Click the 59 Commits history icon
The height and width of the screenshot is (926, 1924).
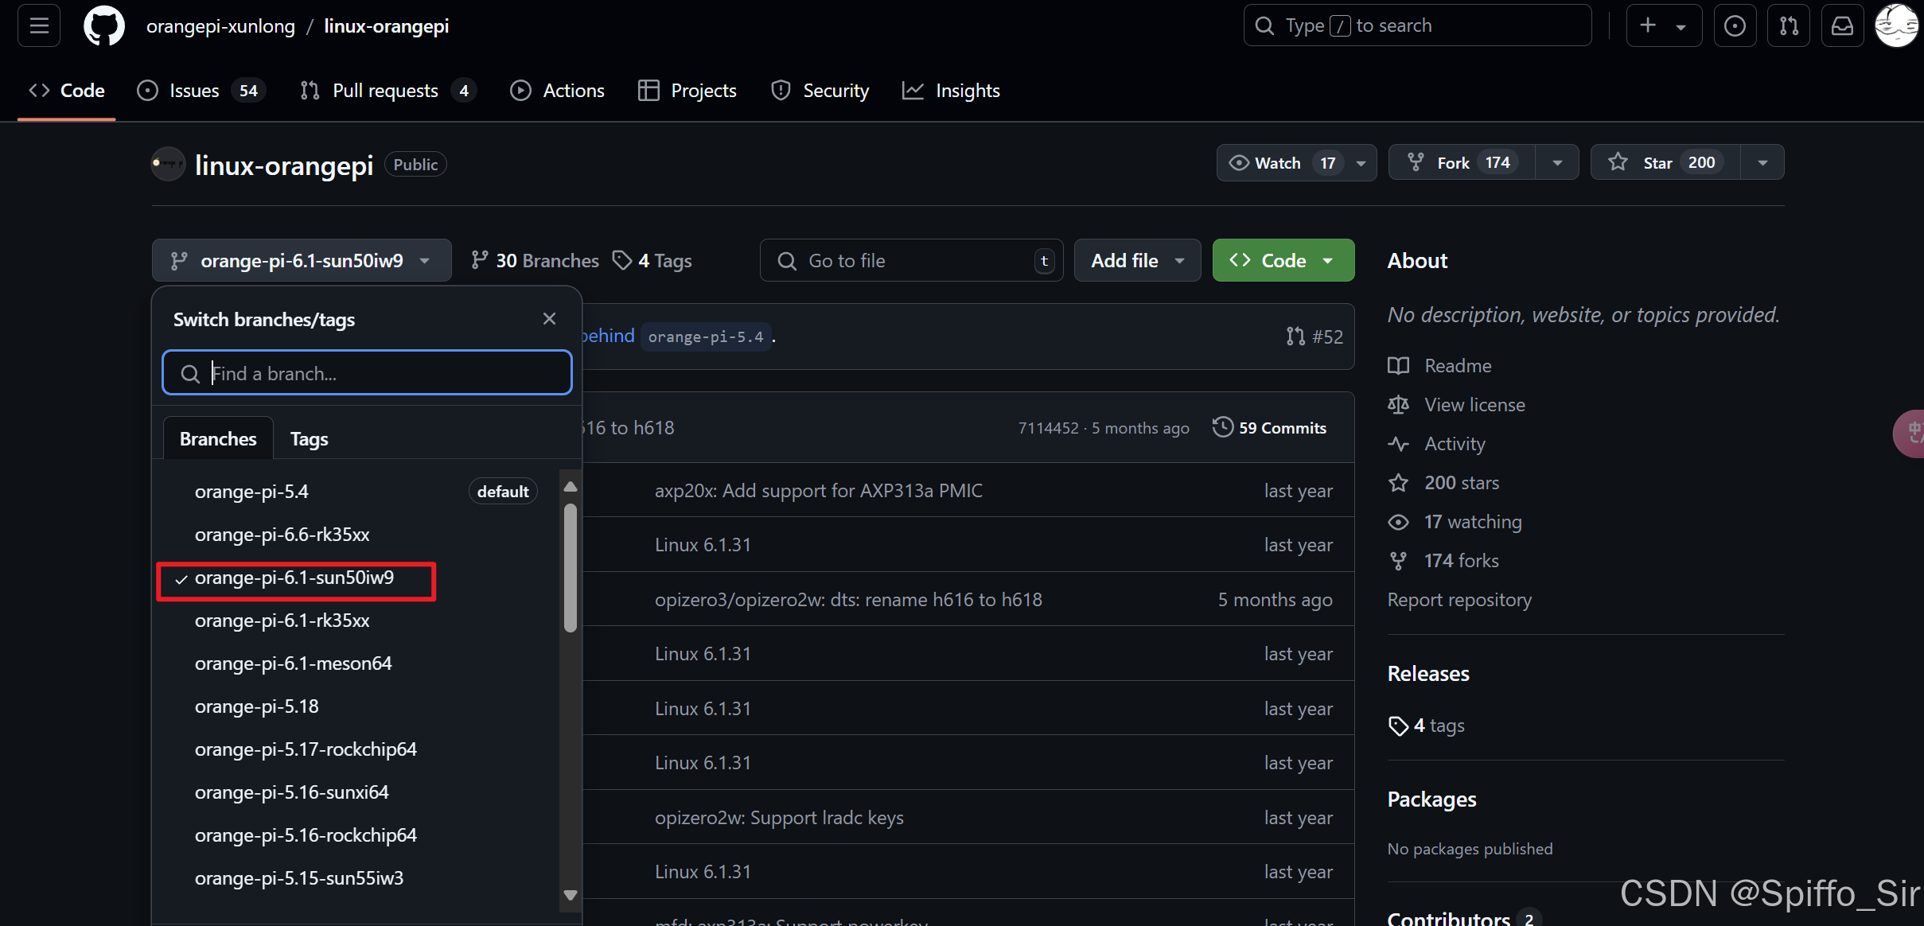(1222, 427)
